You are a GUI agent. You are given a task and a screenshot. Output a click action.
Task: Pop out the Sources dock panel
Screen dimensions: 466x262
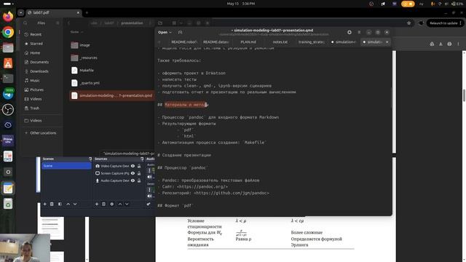142,159
